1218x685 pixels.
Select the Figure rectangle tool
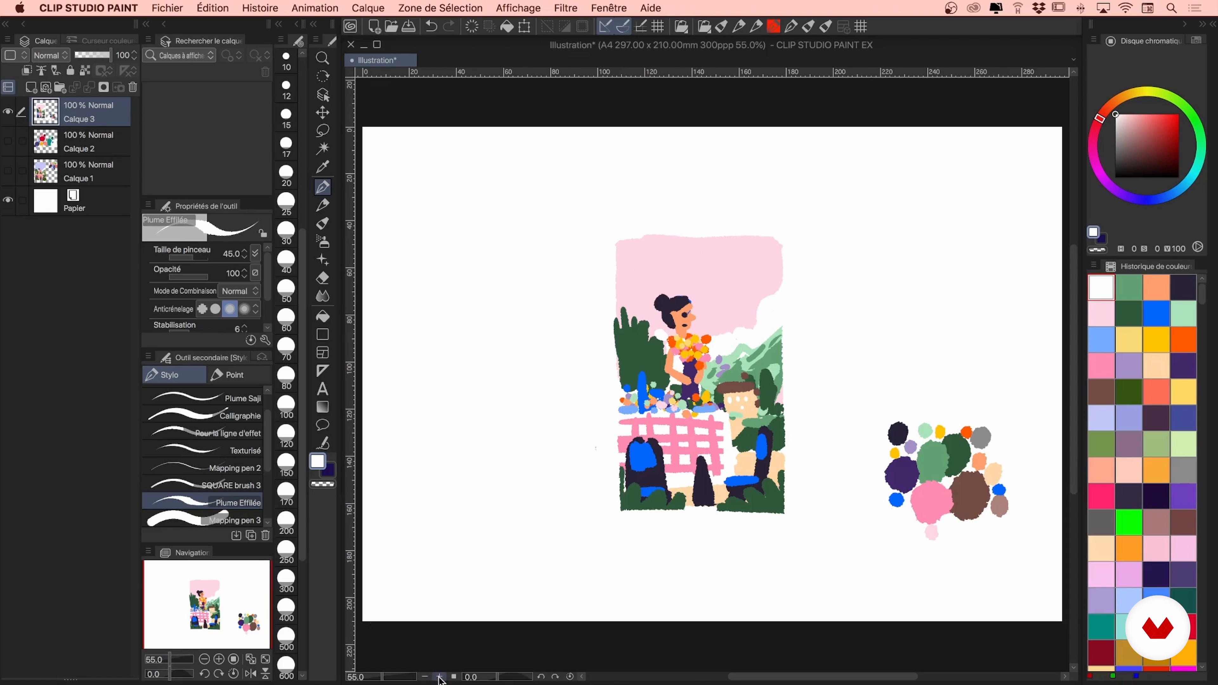click(323, 335)
